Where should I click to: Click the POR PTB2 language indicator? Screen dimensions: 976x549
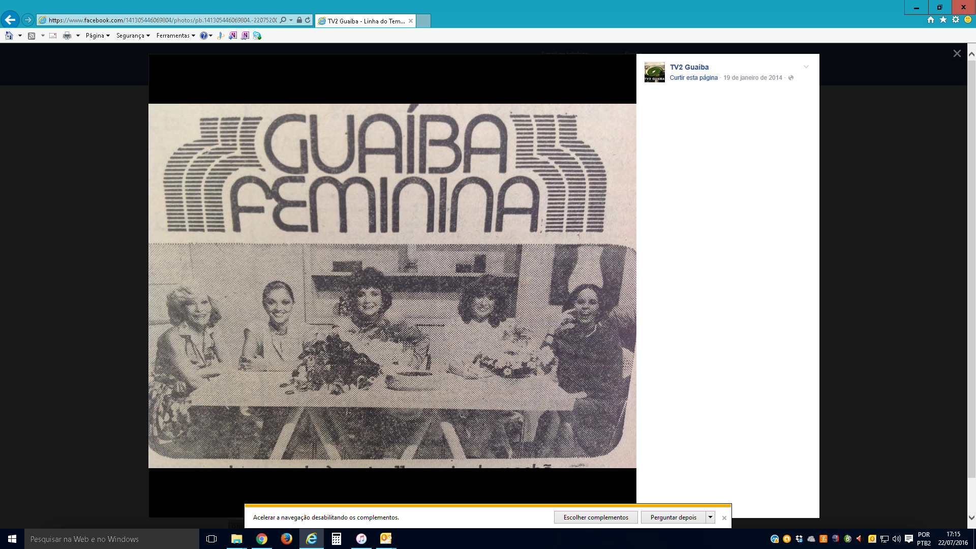click(x=924, y=539)
